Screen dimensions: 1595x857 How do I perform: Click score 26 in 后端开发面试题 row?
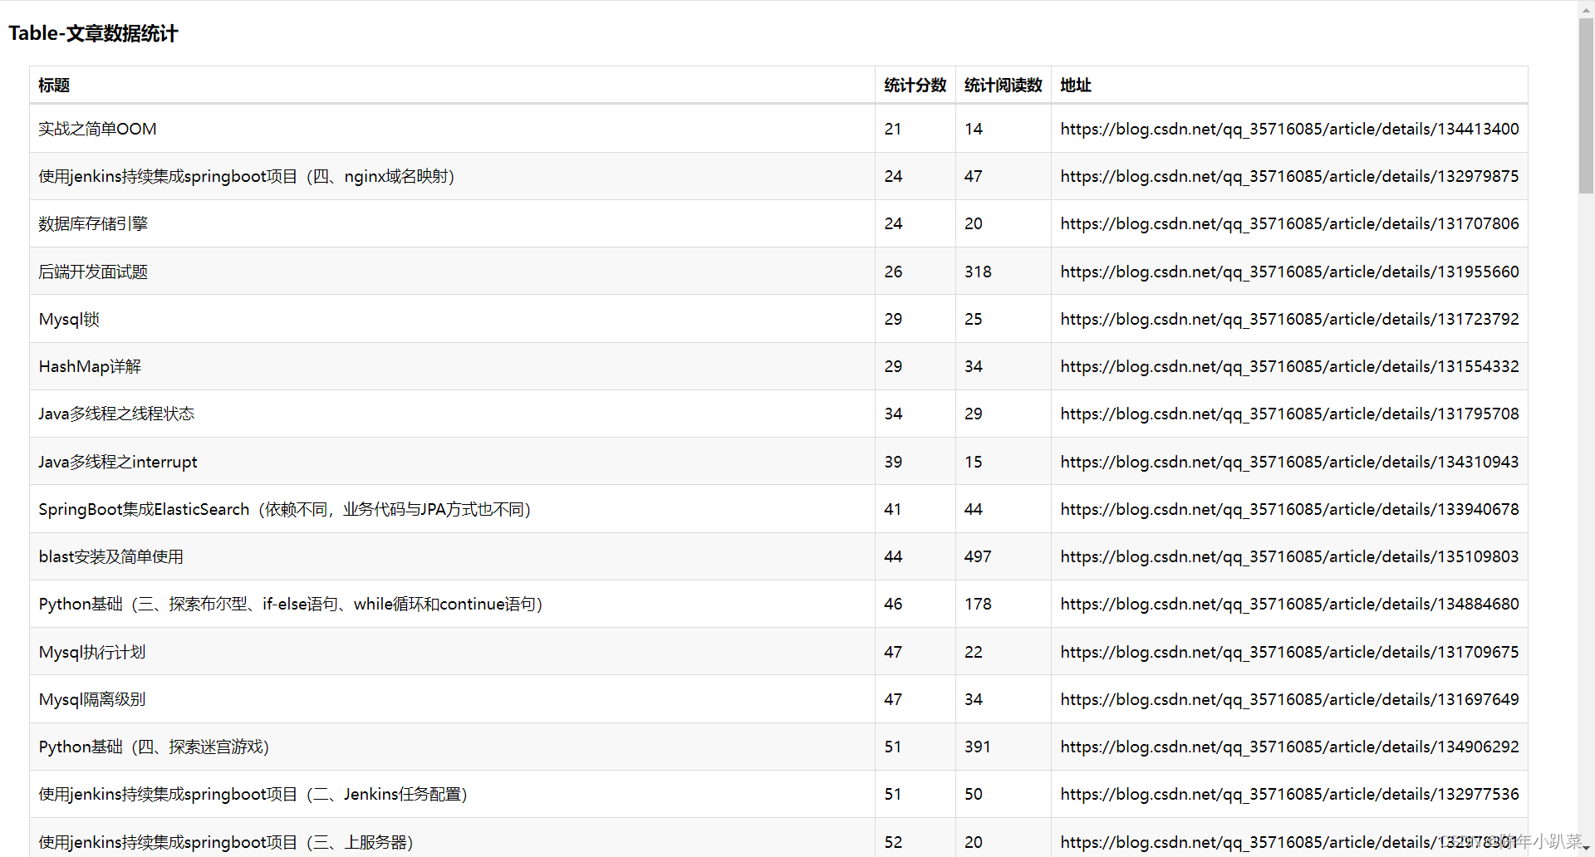tap(893, 272)
